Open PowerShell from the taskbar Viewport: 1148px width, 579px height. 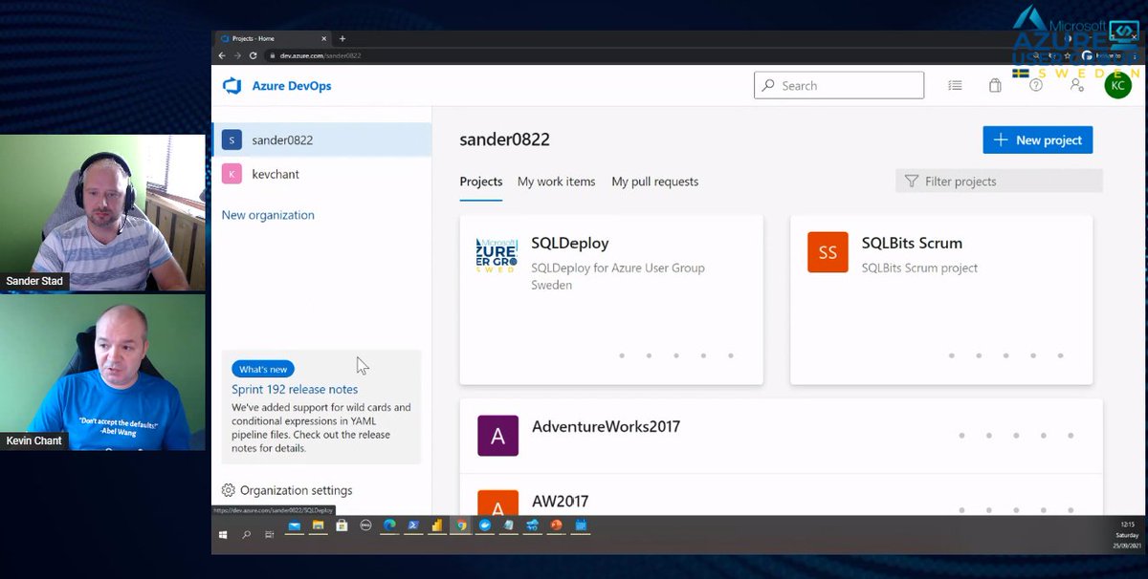pos(413,525)
